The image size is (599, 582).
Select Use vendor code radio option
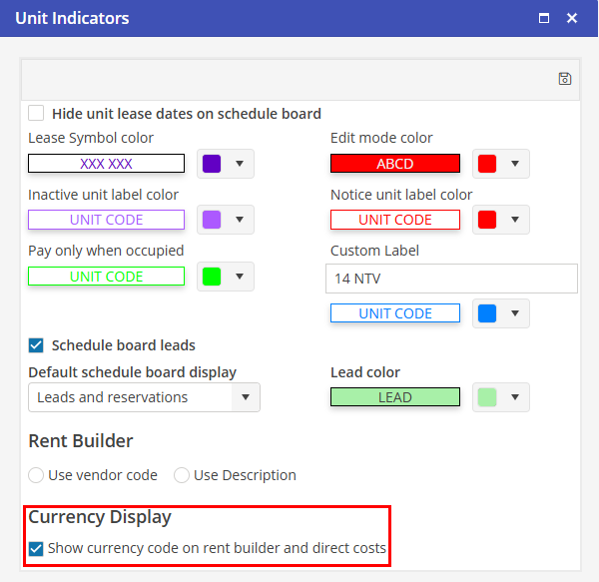(x=37, y=475)
